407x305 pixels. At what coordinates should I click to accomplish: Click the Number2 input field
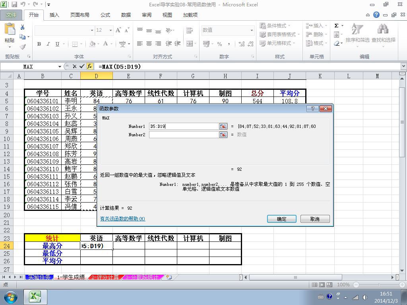click(x=184, y=135)
